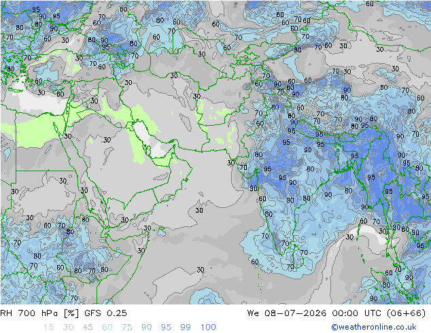Click the "RH 700 hPa [%]" map title

coord(40,313)
